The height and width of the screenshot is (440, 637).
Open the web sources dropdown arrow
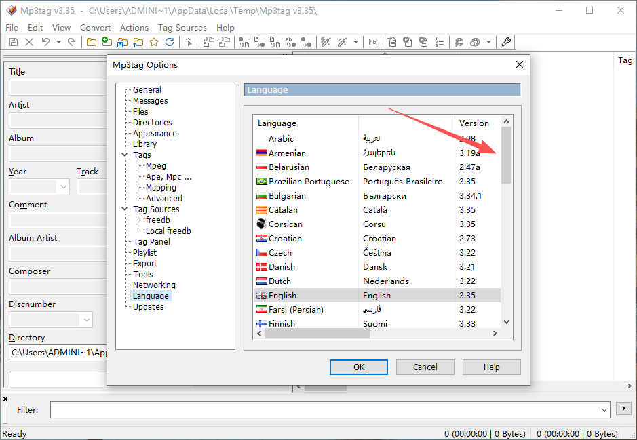pyautogui.click(x=488, y=42)
